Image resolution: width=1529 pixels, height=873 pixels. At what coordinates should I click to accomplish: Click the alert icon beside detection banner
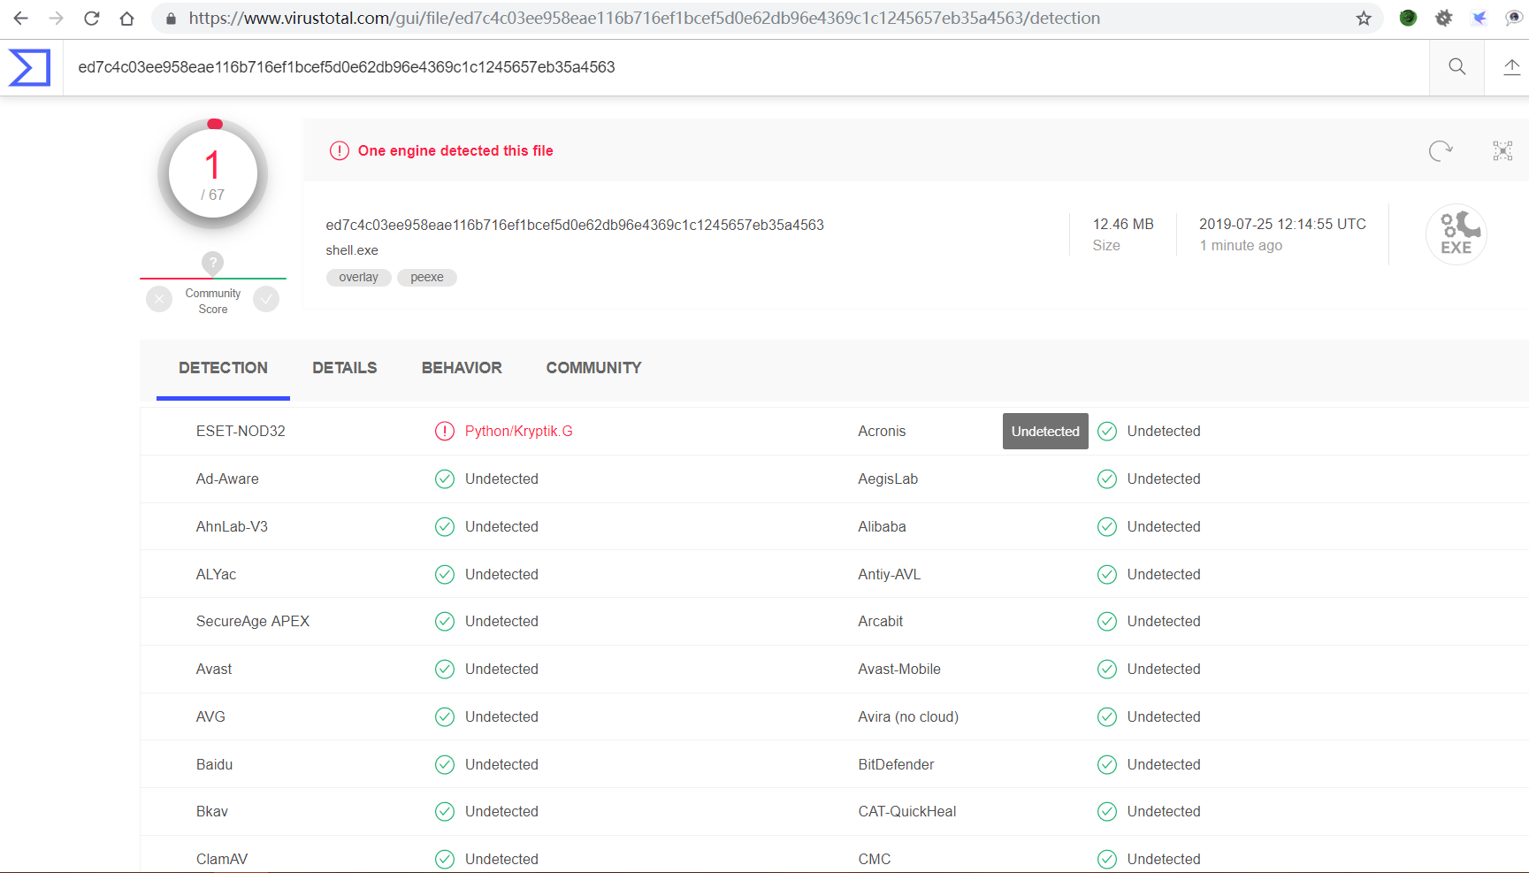[340, 150]
